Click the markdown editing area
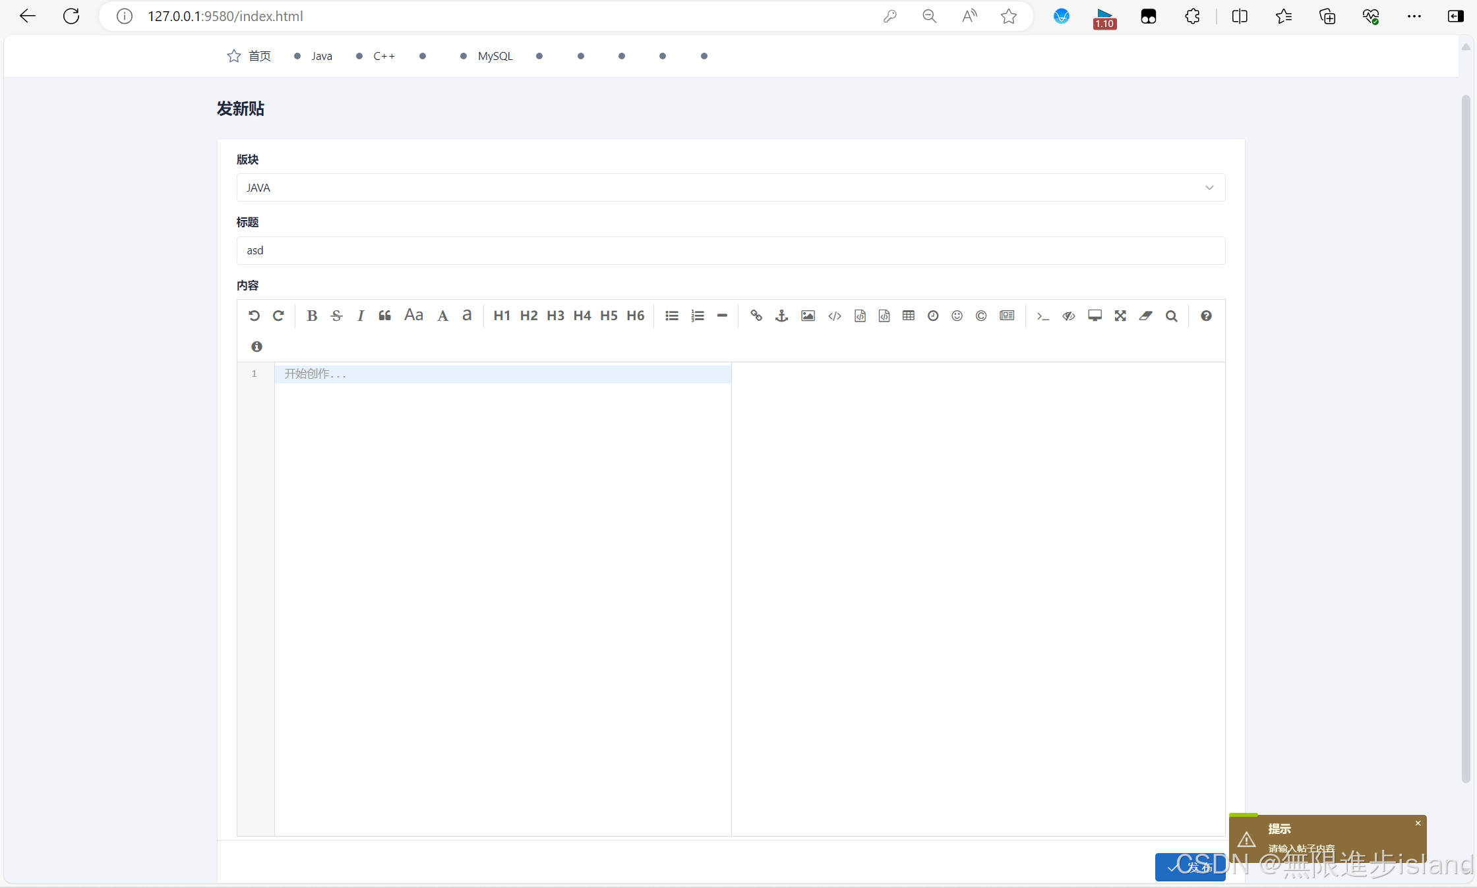Viewport: 1477px width, 888px height. coord(502,599)
